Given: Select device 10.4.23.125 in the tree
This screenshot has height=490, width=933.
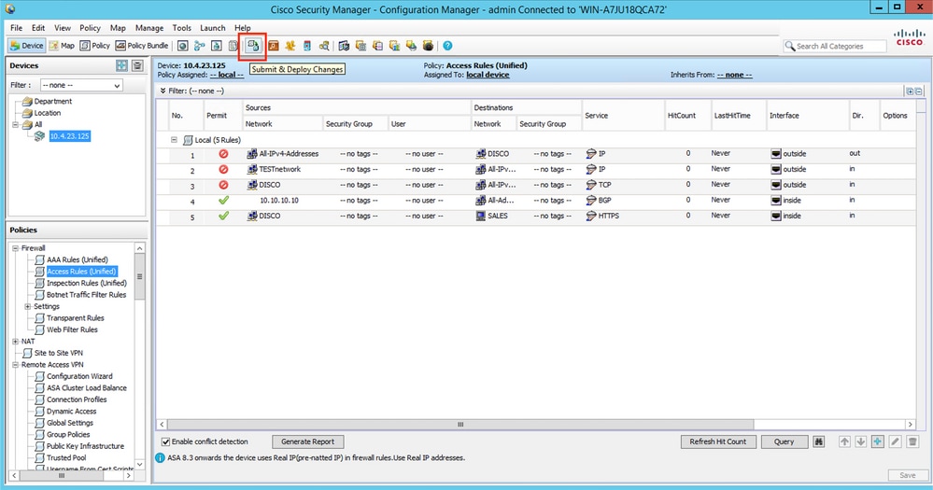Looking at the screenshot, I should point(70,136).
